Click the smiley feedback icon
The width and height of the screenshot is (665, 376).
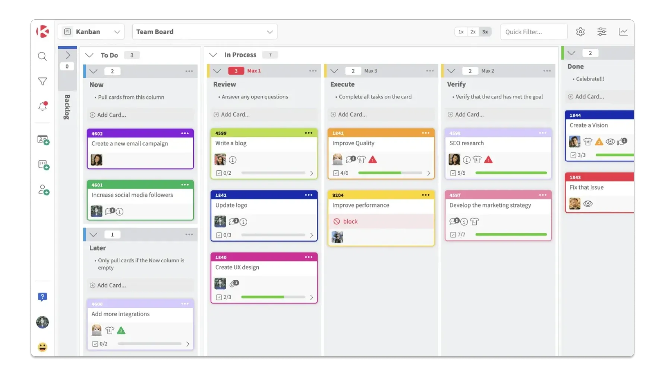(42, 347)
